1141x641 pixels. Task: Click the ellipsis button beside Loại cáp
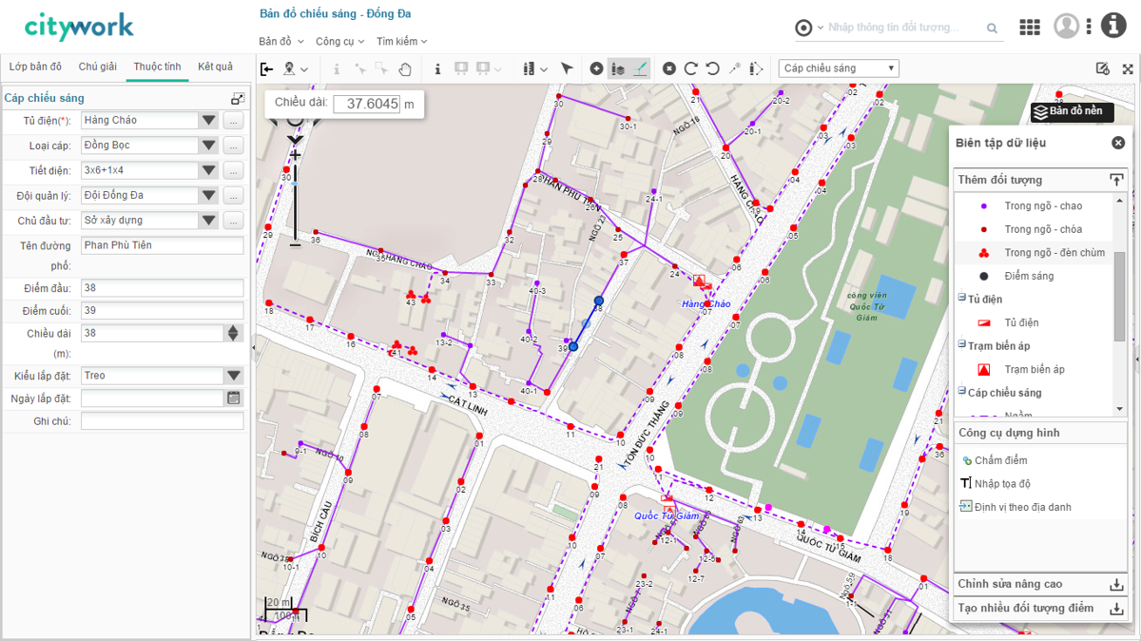click(234, 146)
